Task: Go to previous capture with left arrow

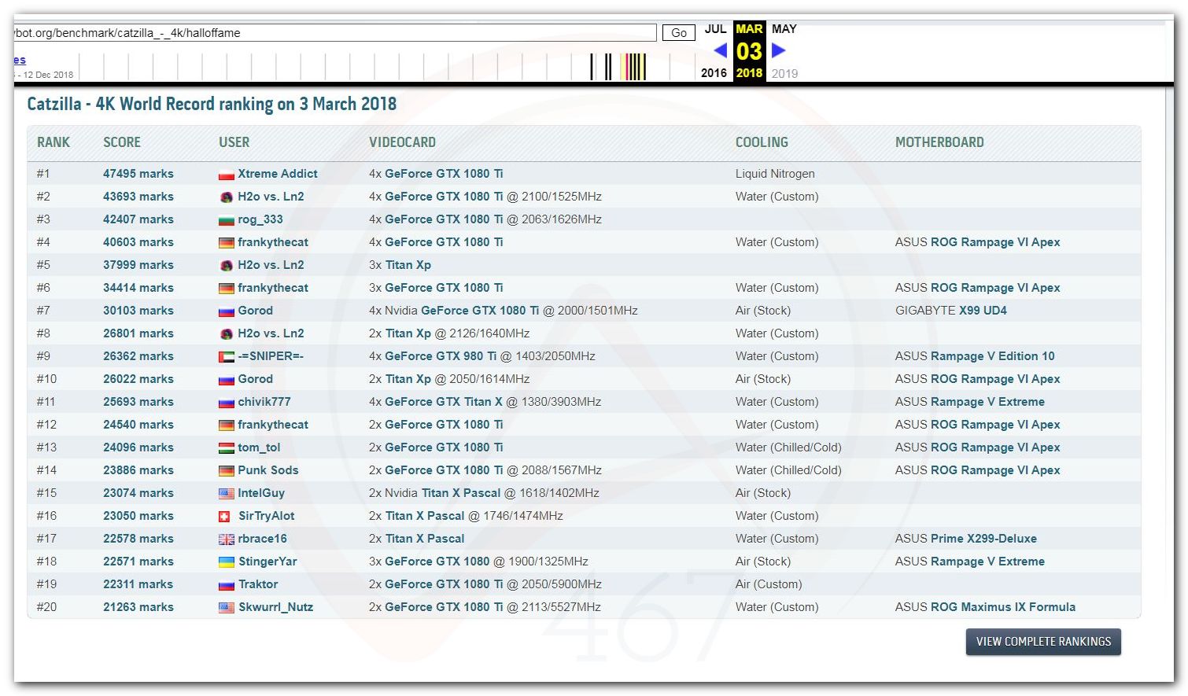Action: pos(720,50)
